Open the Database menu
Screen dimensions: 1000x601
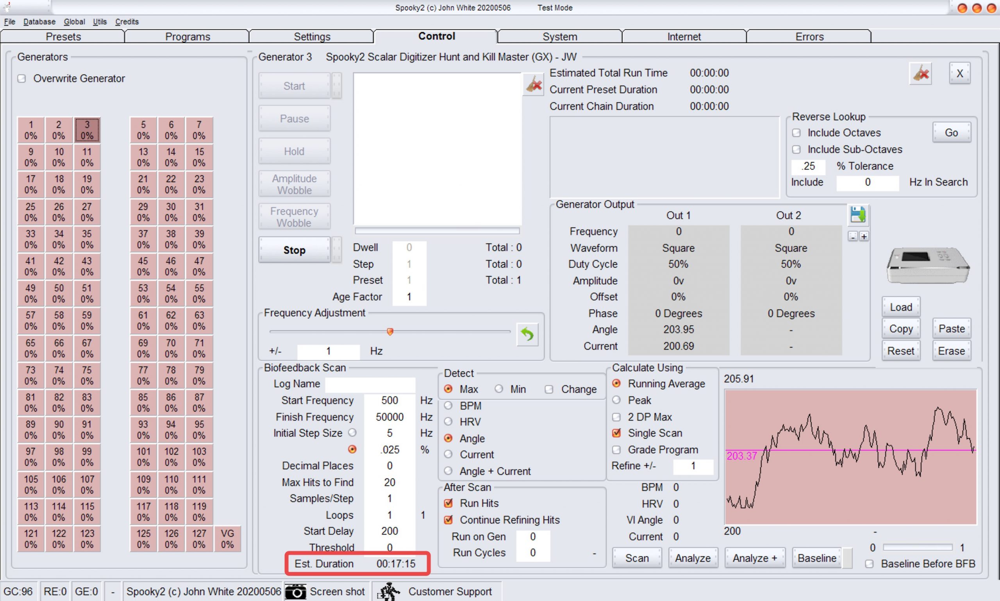click(39, 22)
